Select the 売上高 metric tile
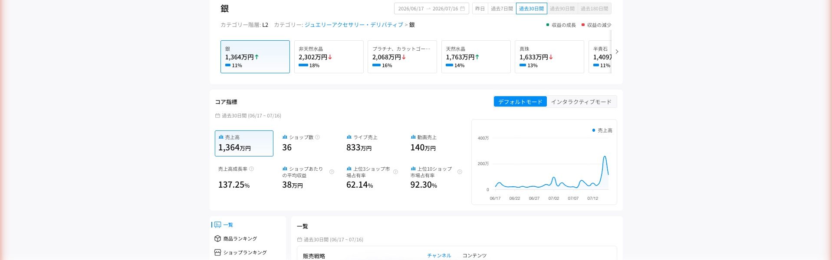This screenshot has width=832, height=260. tap(244, 143)
